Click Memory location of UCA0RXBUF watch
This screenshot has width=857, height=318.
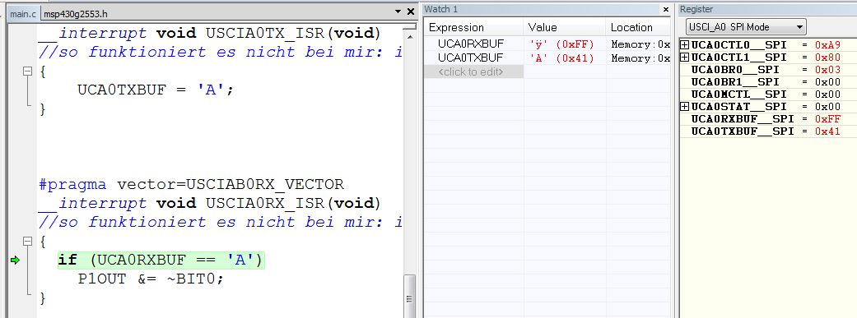(x=640, y=44)
